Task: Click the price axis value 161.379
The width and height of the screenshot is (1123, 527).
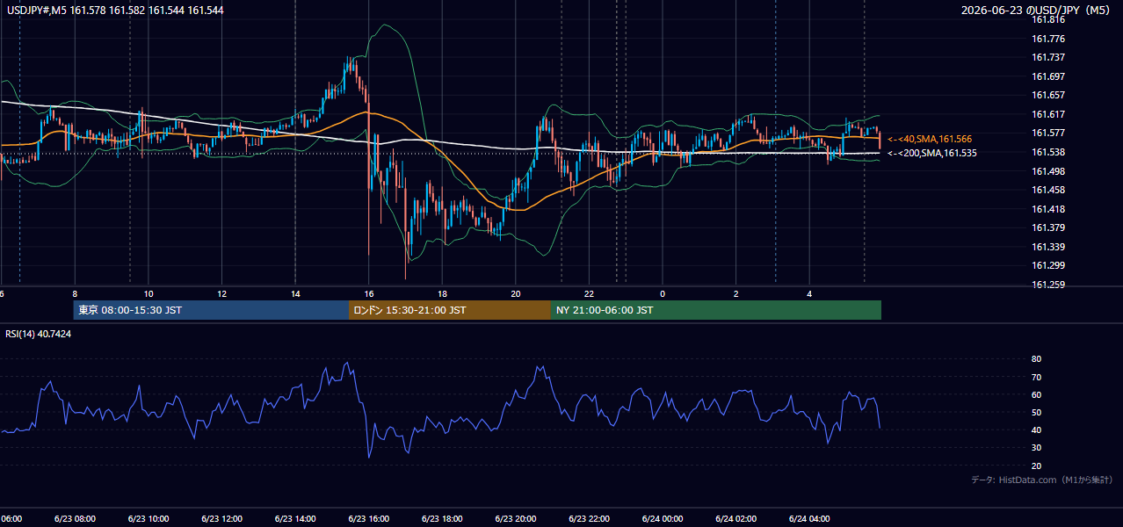Action: click(1048, 227)
